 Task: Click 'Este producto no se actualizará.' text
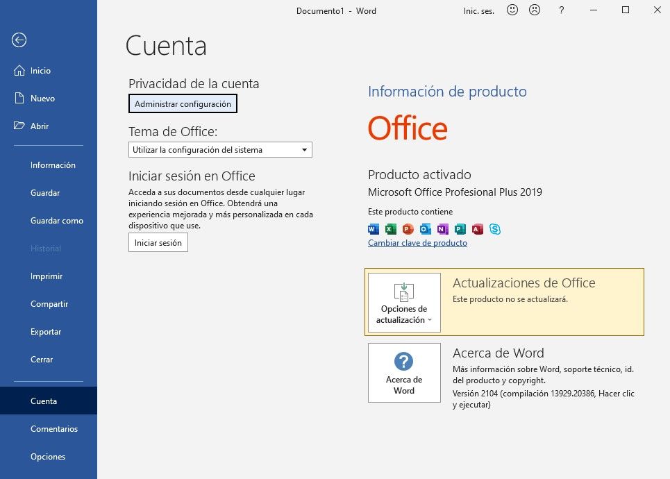click(x=510, y=299)
